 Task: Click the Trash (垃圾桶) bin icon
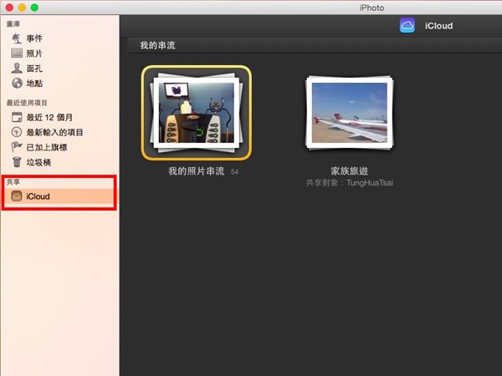point(17,162)
